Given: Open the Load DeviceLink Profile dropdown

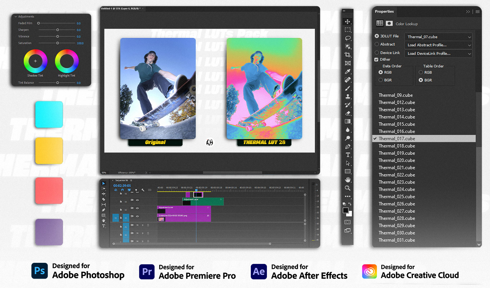Looking at the screenshot, I should 438,53.
